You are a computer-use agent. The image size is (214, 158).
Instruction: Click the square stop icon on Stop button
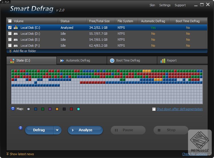[x=159, y=130]
